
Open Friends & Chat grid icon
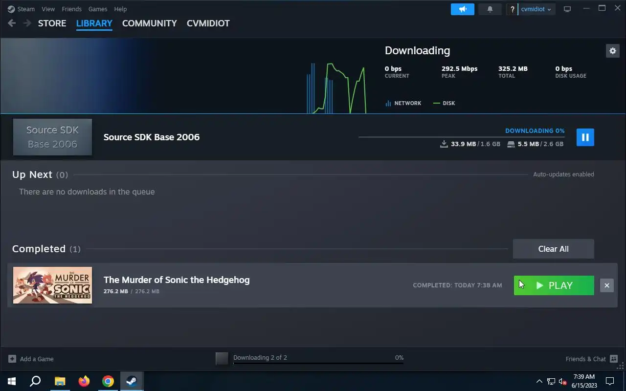[x=614, y=359]
